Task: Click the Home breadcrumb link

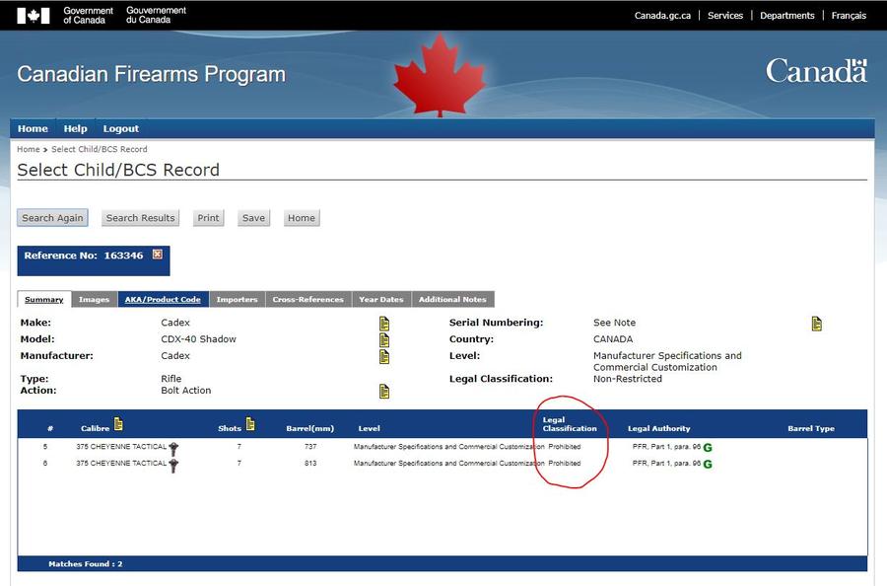Action: coord(29,149)
